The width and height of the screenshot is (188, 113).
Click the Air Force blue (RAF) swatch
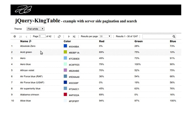click(x=65, y=76)
